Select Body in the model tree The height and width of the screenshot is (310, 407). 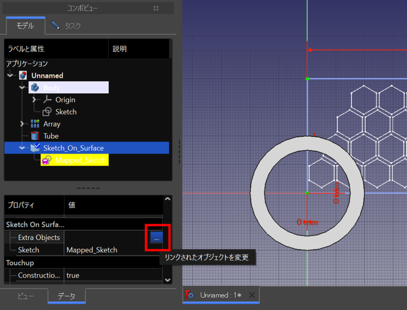pyautogui.click(x=52, y=87)
